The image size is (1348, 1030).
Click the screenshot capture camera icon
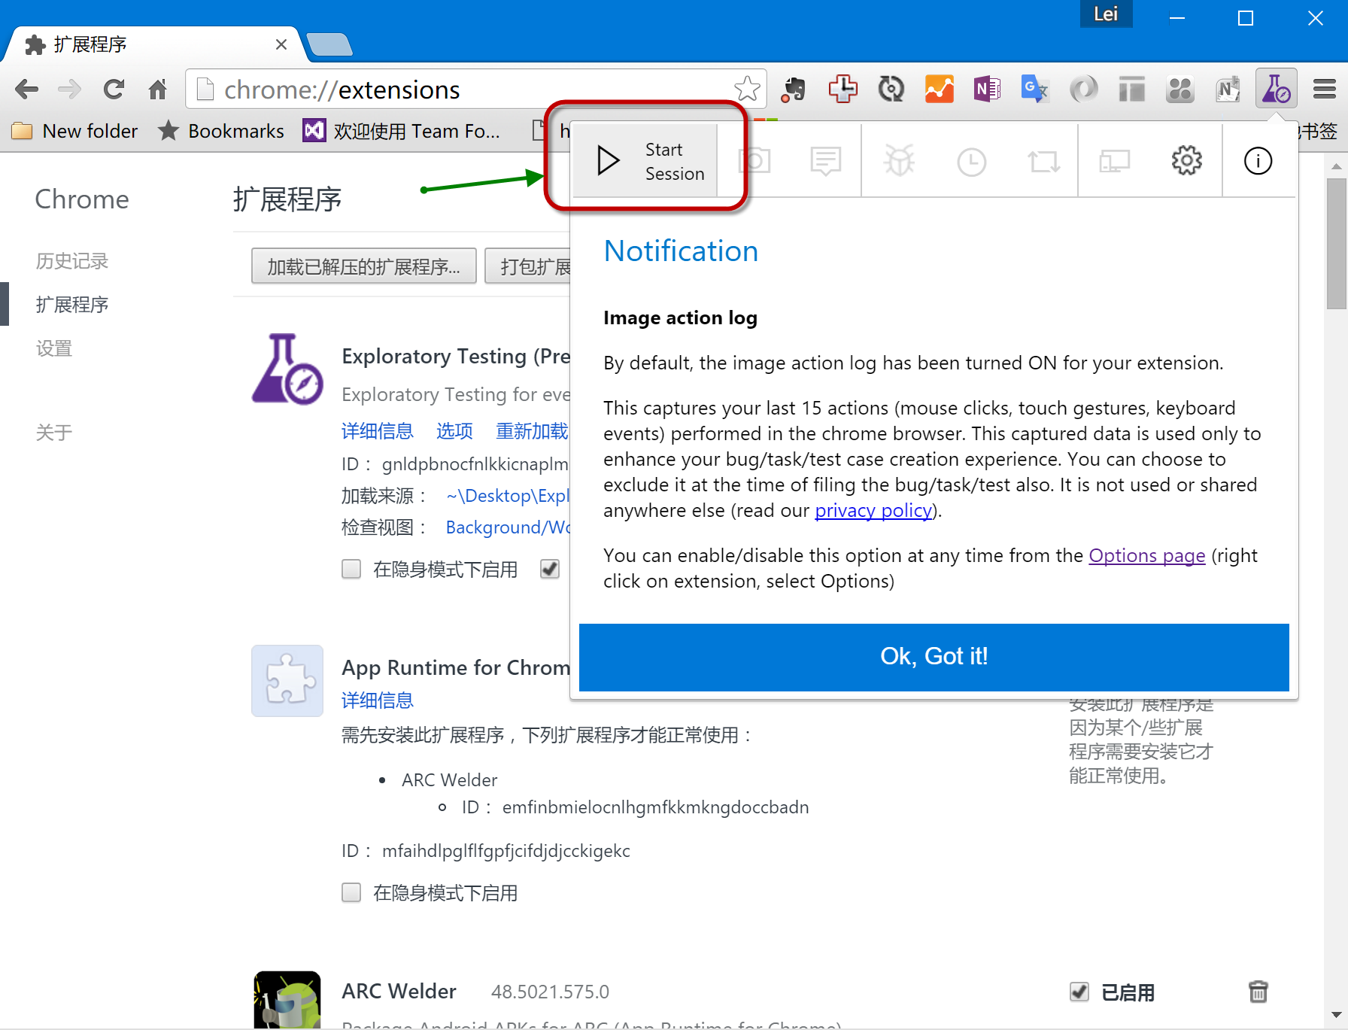754,160
